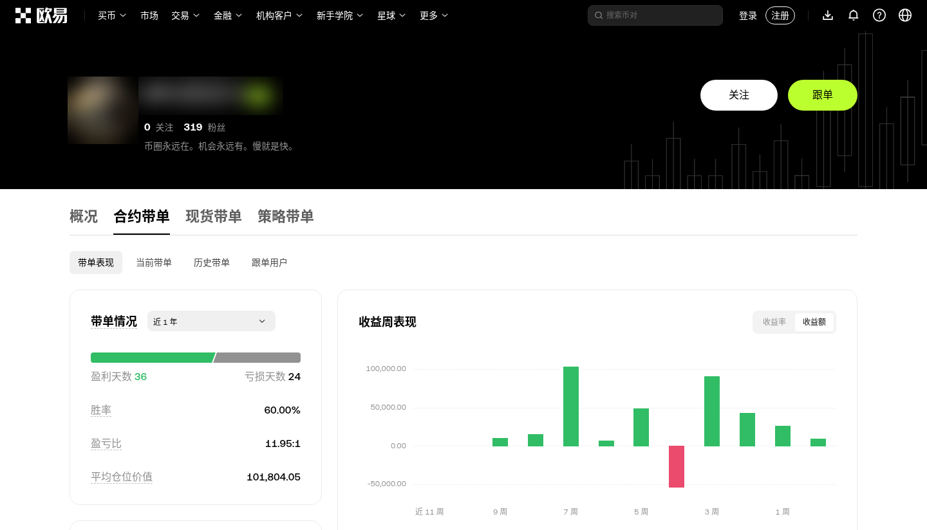This screenshot has width=927, height=530.
Task: Click the 3 周 green bar
Action: 712,411
